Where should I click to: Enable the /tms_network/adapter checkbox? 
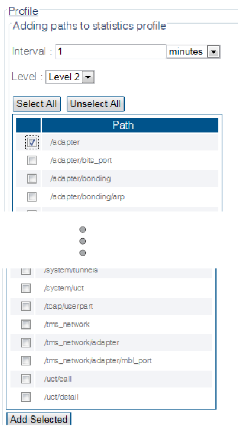click(x=26, y=343)
